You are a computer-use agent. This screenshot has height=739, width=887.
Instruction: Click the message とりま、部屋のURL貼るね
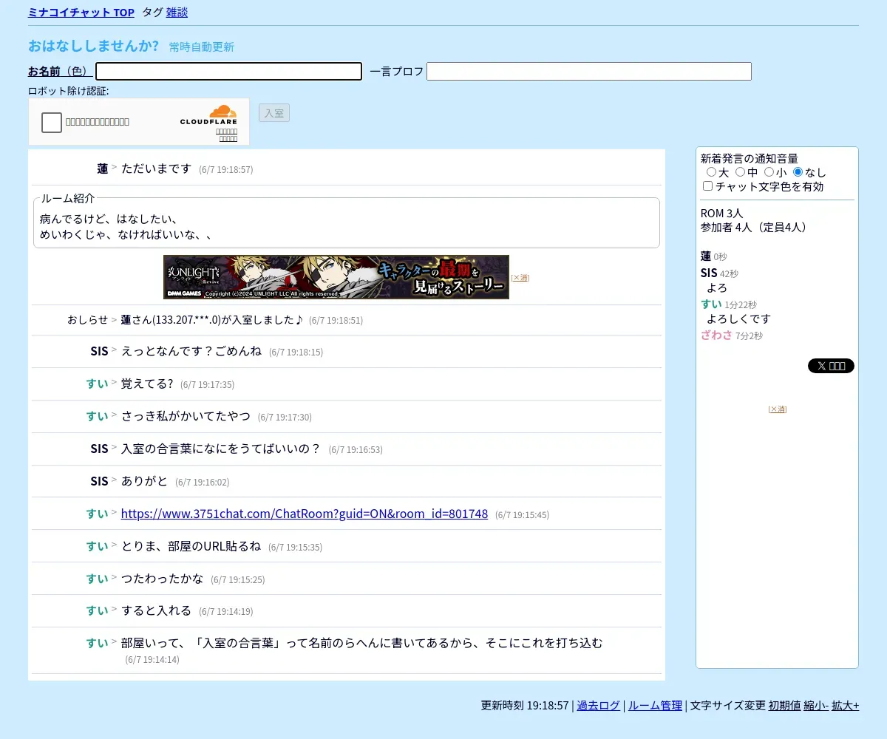click(191, 546)
